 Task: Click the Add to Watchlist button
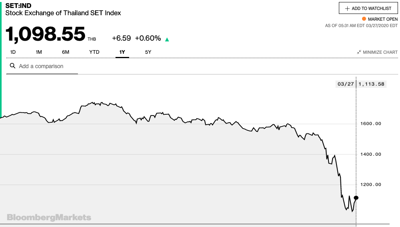pos(368,8)
